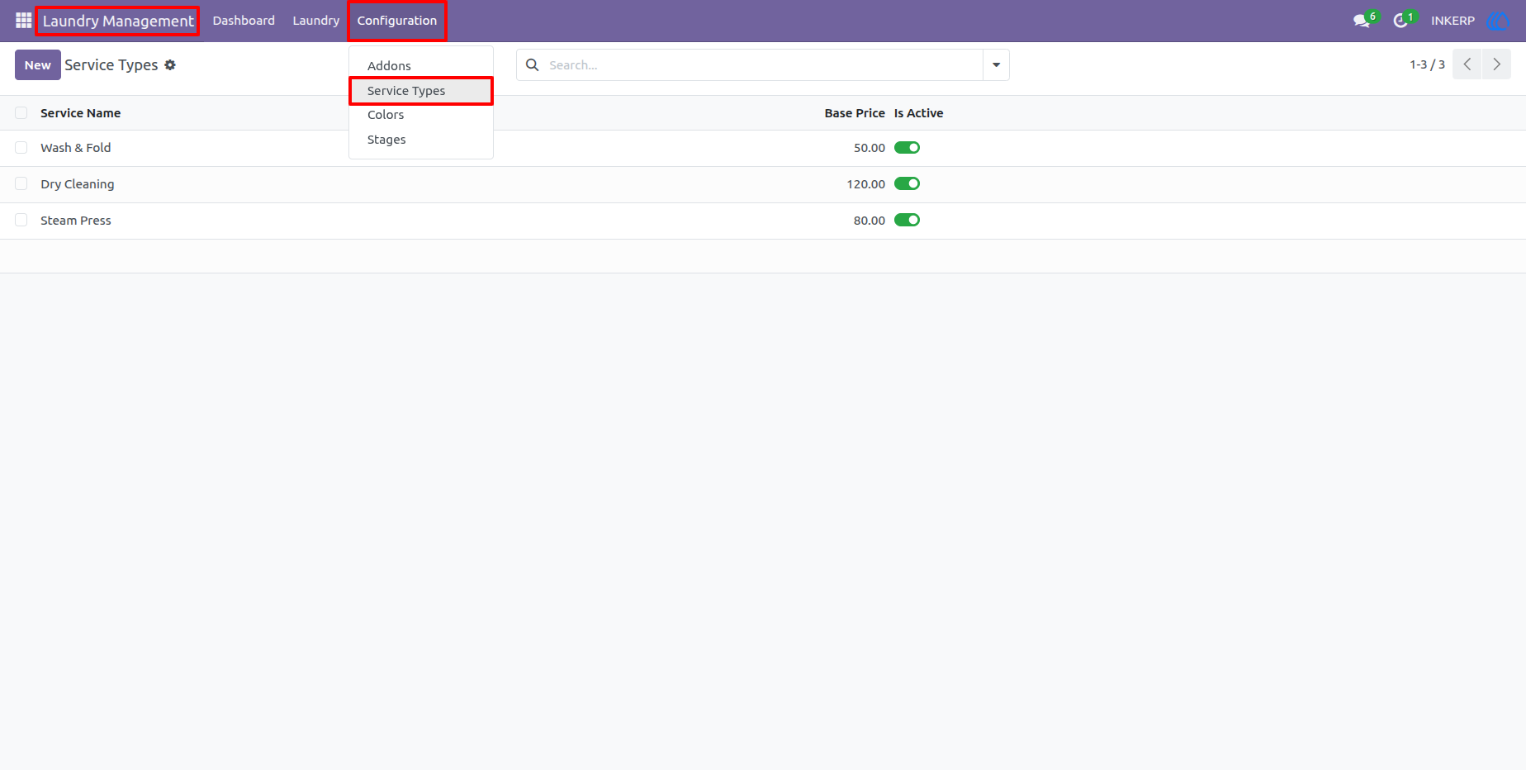Open the conversations messages icon
1526x770 pixels.
(x=1362, y=21)
